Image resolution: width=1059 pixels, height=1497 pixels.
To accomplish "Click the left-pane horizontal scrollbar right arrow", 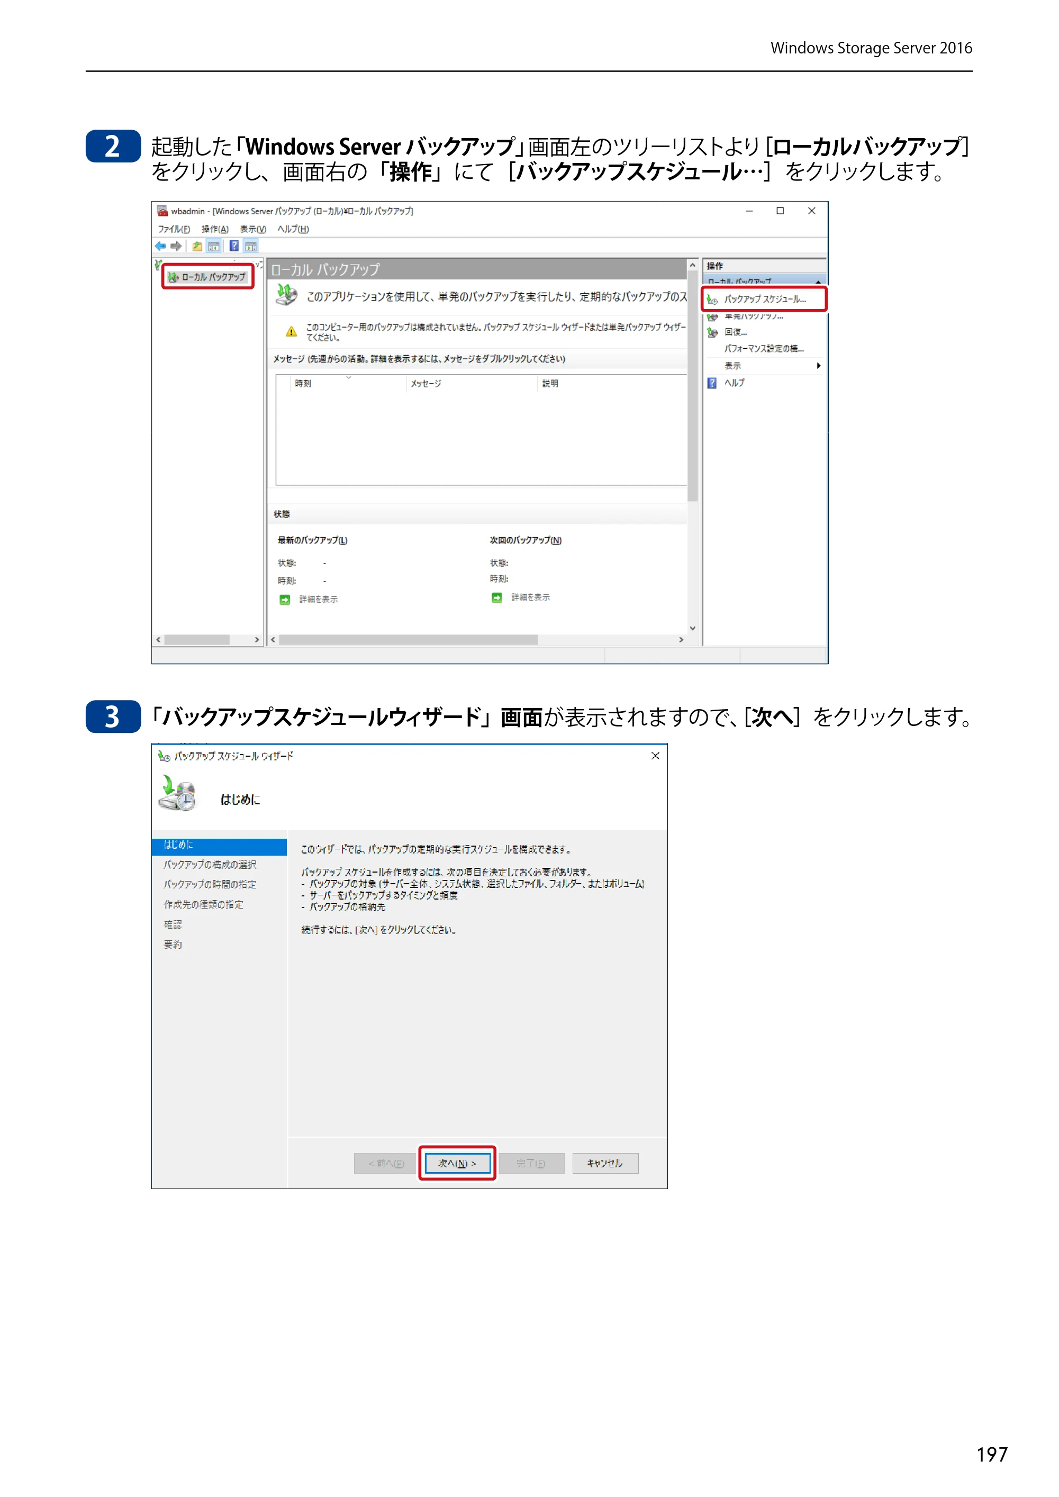I will coord(257,640).
